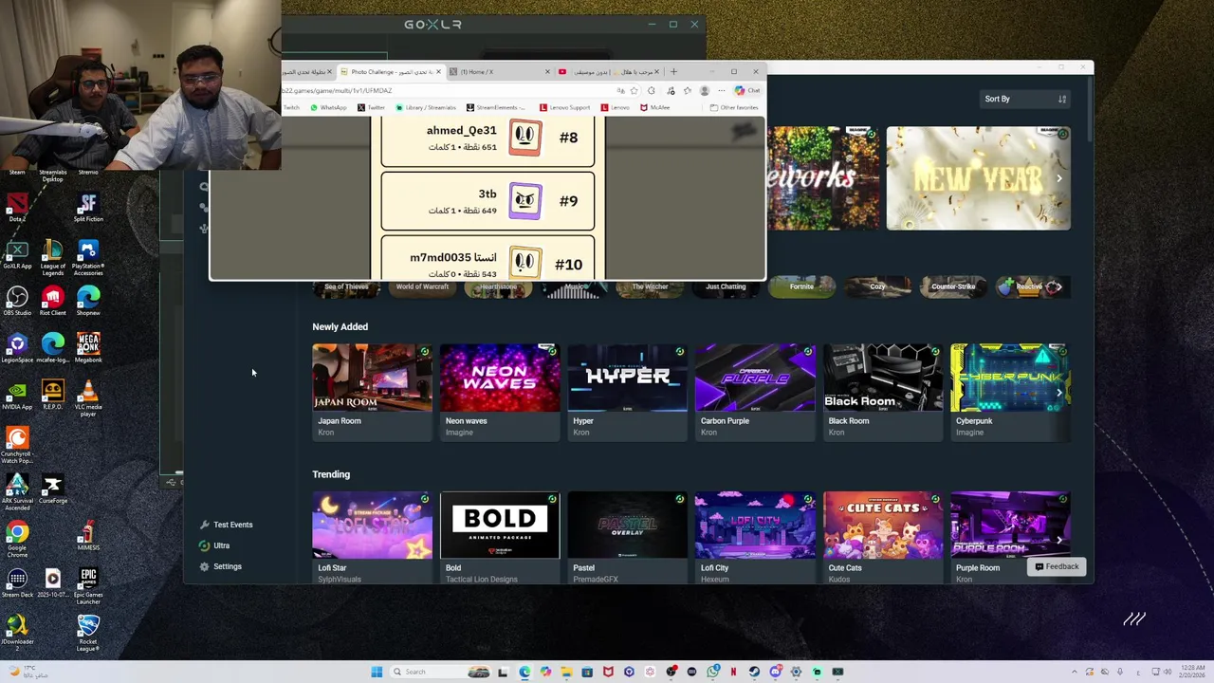Launch League of Legends from the desktop
Image resolution: width=1214 pixels, height=683 pixels.
(53, 256)
